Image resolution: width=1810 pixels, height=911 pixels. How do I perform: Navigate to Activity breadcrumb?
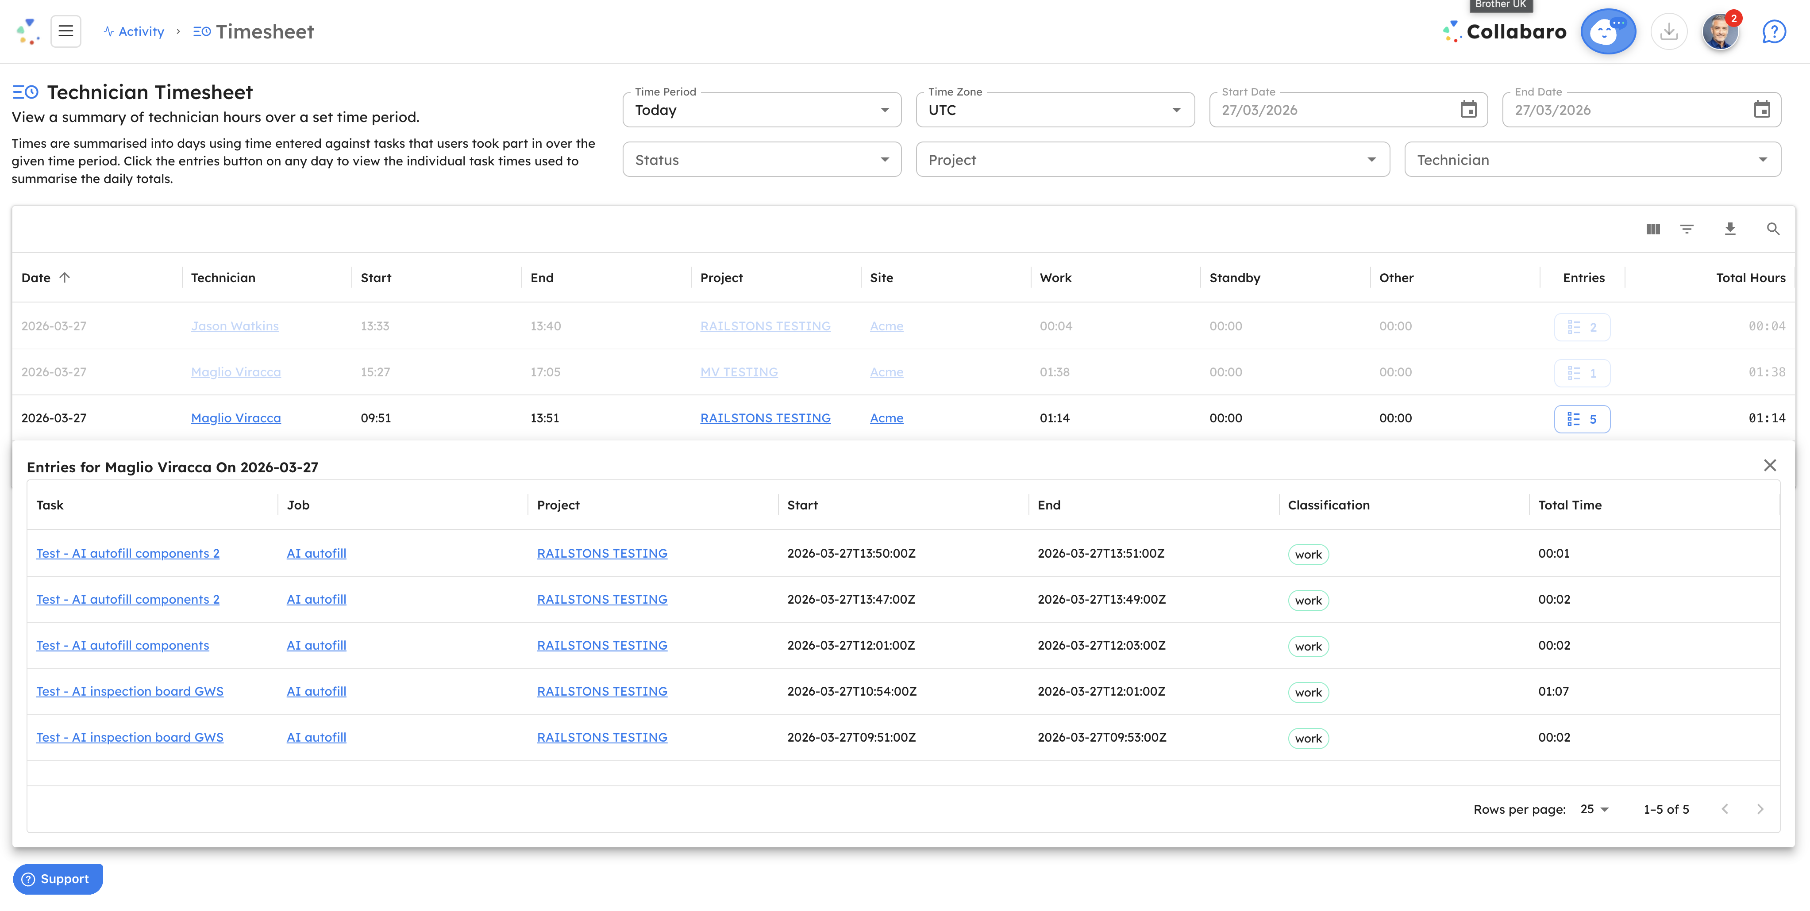[x=140, y=31]
